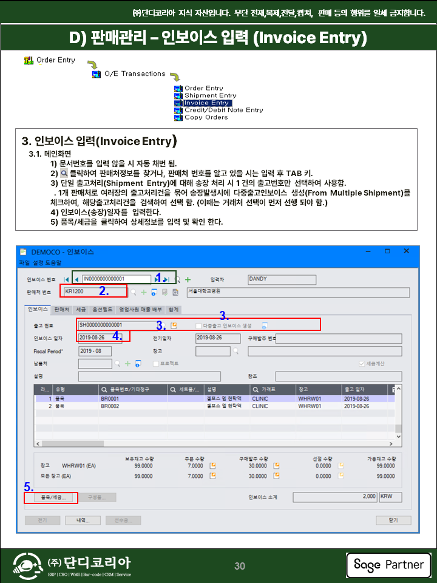Select Invoice Entry in the O/E tree

206,103
